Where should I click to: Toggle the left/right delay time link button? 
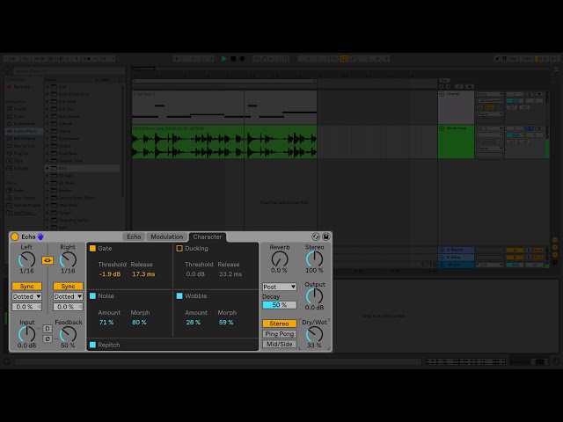point(48,260)
